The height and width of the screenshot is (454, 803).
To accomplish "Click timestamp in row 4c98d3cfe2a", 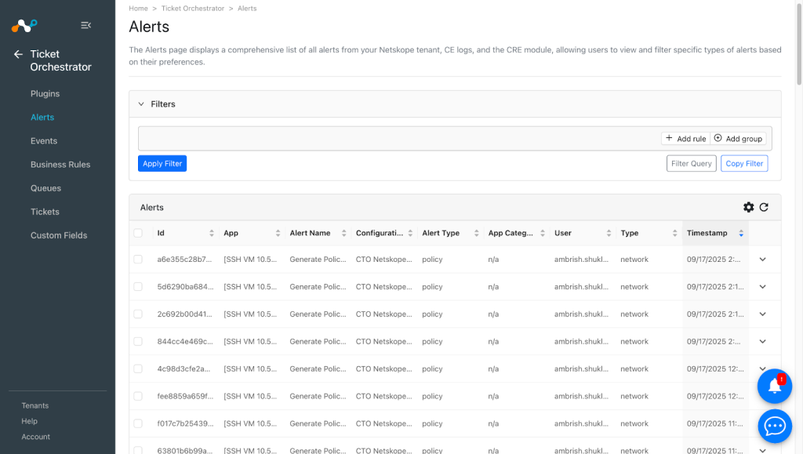I will 715,369.
